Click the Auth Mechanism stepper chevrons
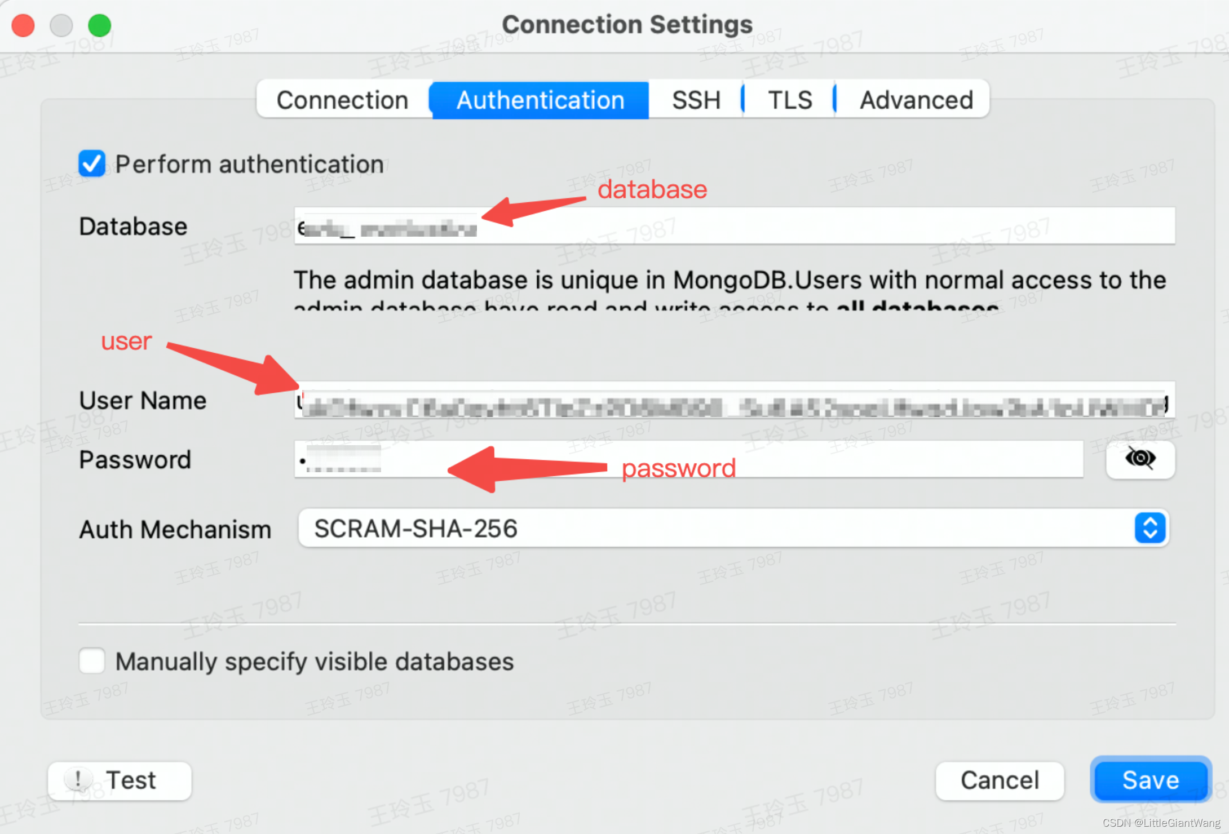1229x834 pixels. [x=1150, y=529]
